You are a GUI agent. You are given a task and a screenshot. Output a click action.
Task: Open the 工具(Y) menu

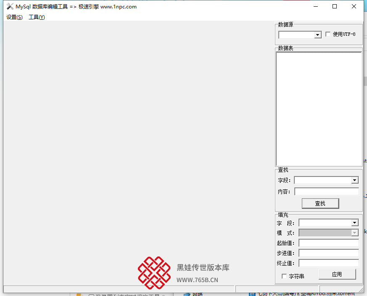37,17
